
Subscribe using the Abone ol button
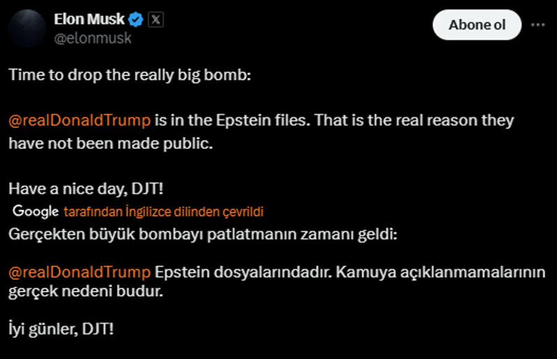click(x=477, y=25)
